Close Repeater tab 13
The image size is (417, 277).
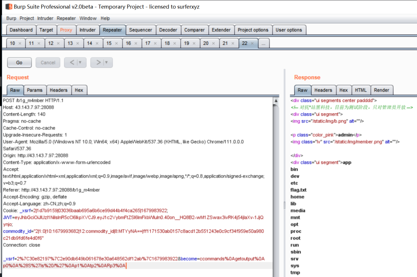tap(78, 43)
